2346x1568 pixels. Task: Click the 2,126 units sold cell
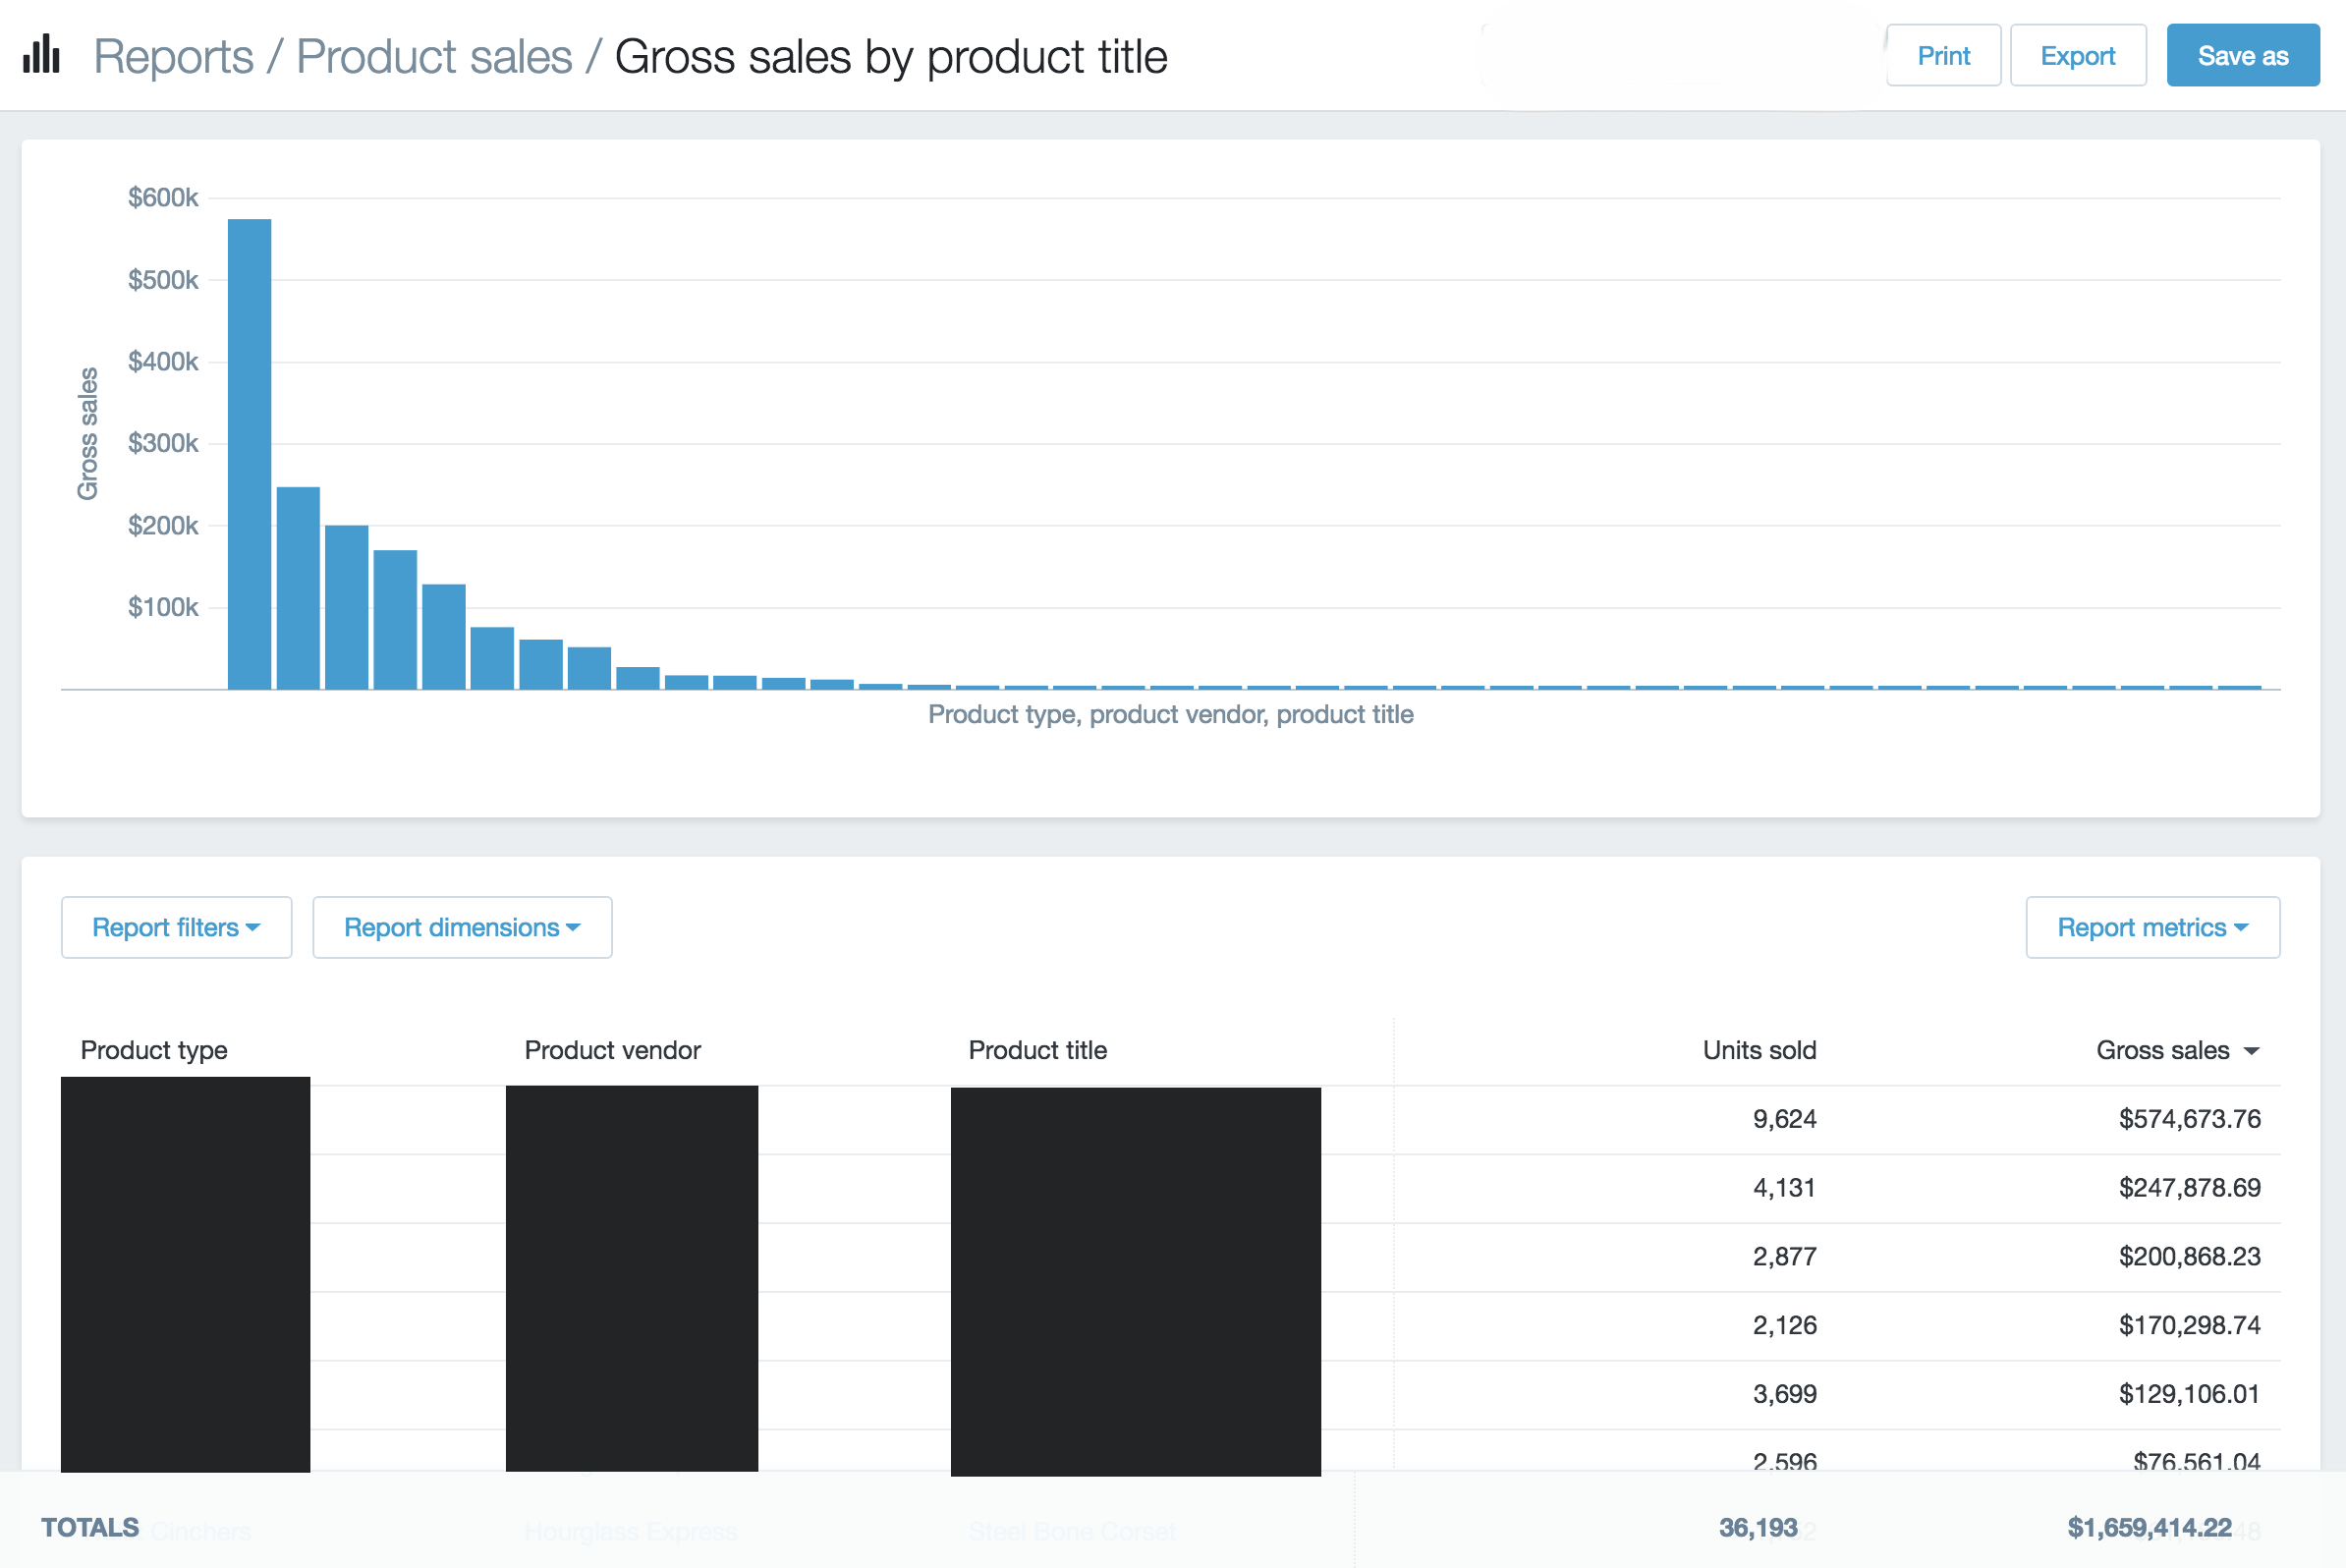pos(1784,1325)
